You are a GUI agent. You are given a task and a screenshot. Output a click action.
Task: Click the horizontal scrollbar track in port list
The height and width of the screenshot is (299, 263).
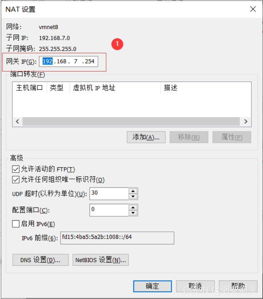click(131, 121)
